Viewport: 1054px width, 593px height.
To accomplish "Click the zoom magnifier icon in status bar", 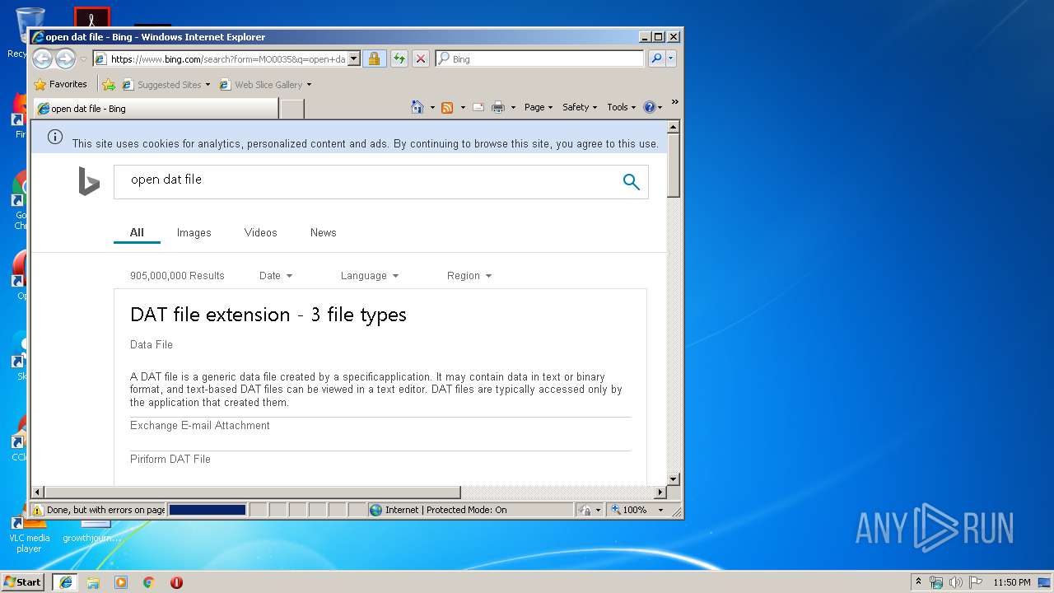I will (615, 510).
